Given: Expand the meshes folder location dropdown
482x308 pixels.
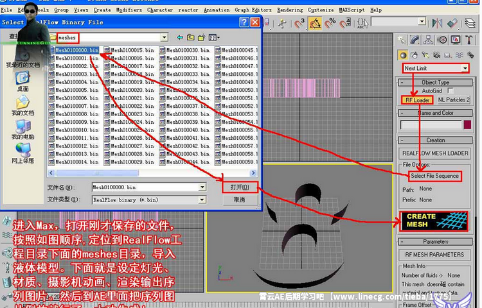Looking at the screenshot, I should pyautogui.click(x=164, y=37).
